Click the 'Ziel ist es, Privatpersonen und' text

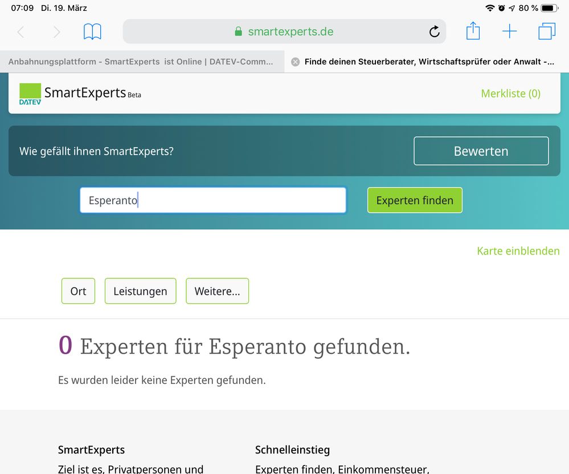click(x=130, y=469)
